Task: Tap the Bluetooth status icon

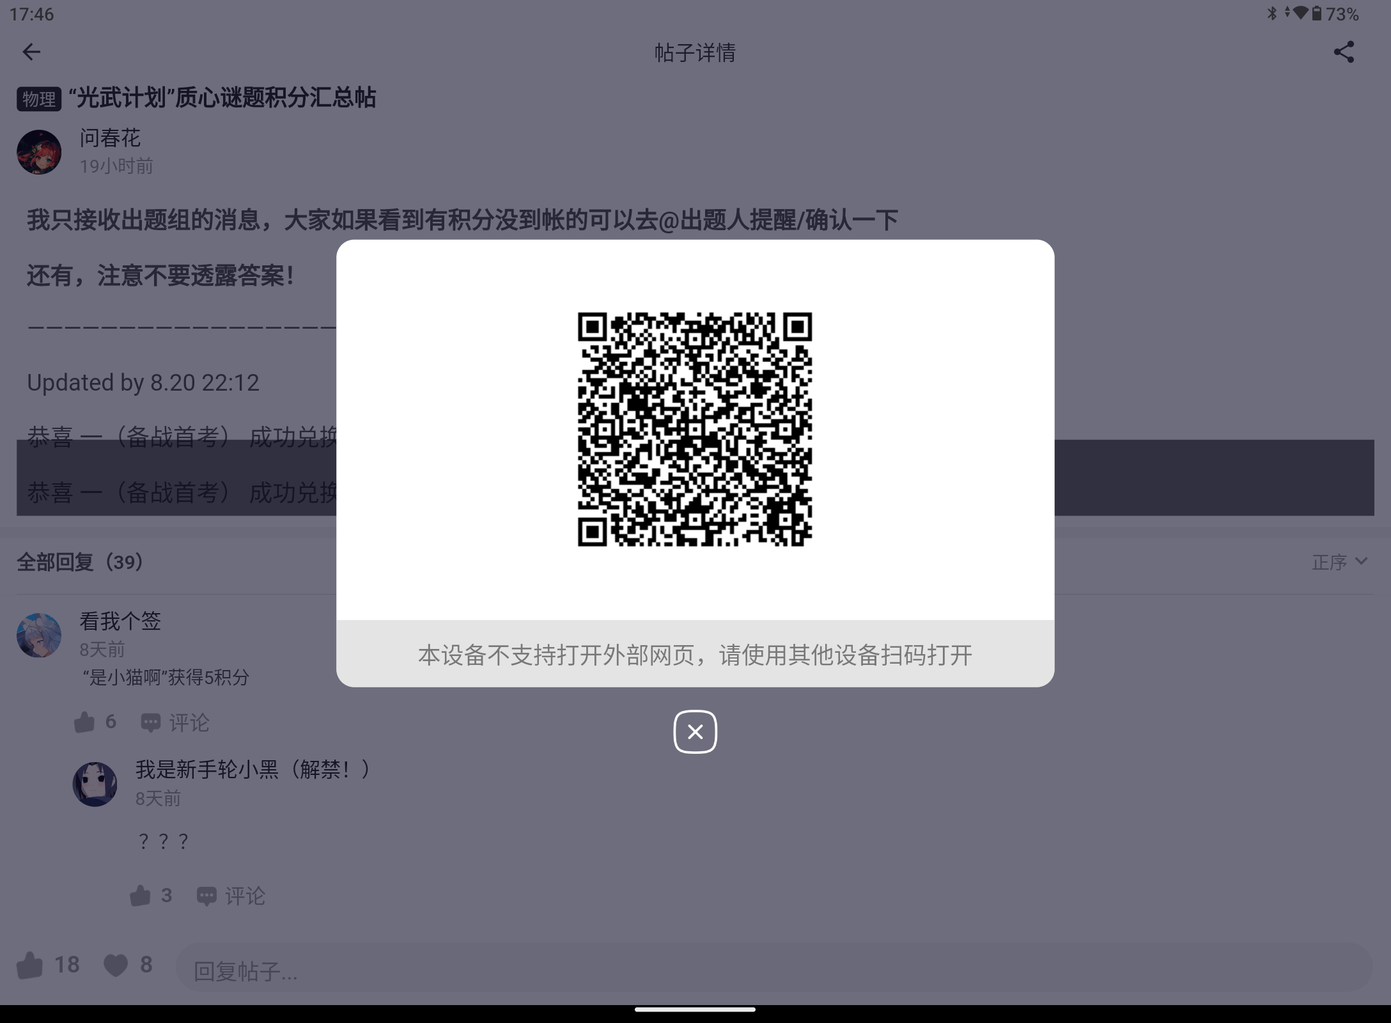Action: [1272, 13]
